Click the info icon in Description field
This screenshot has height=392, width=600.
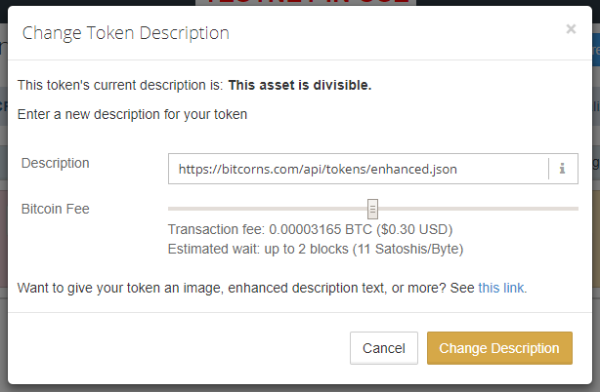[563, 169]
